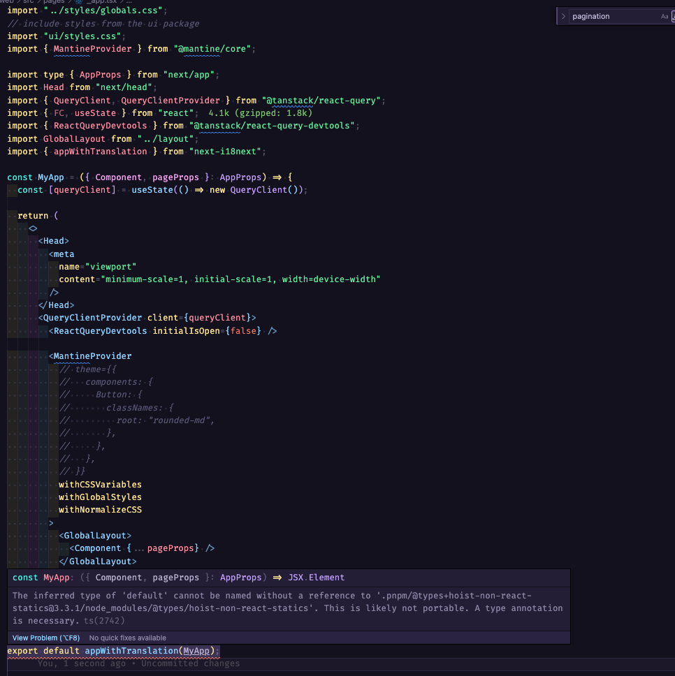Click the commented "Button: {" line
Screen dimensions: 675x676
point(101,395)
